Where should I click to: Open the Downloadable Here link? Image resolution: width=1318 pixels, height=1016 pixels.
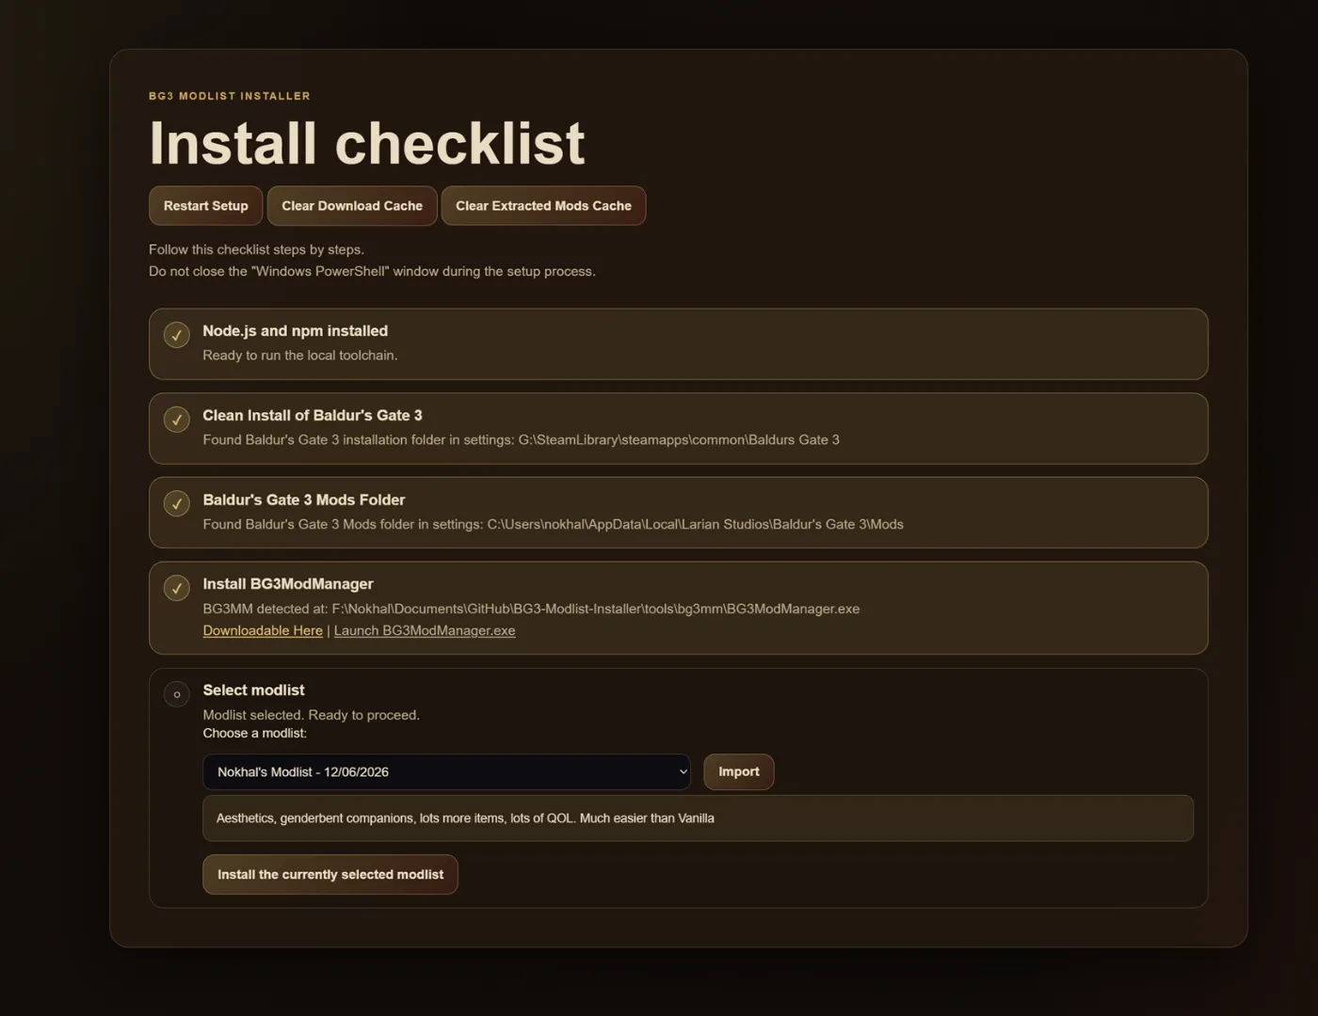[x=263, y=630]
